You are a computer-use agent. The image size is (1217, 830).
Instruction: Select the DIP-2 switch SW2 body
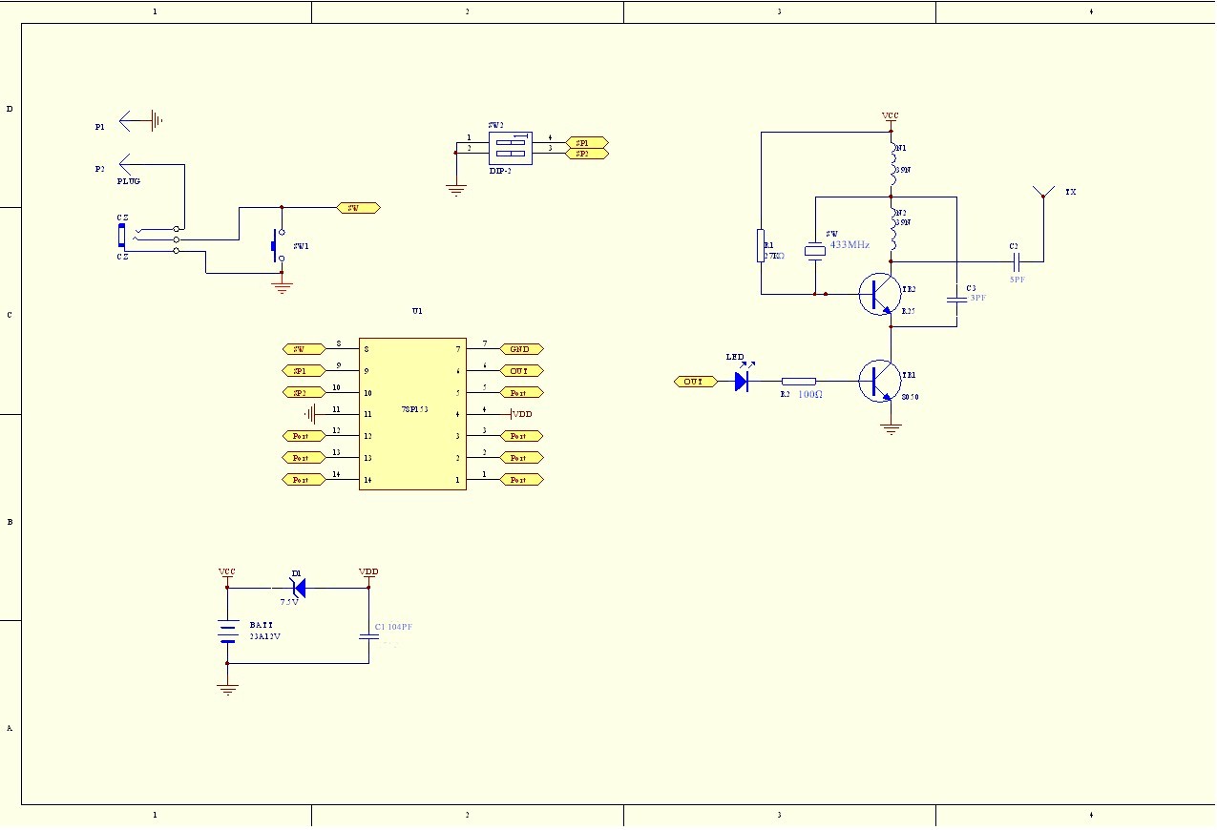pyautogui.click(x=510, y=147)
